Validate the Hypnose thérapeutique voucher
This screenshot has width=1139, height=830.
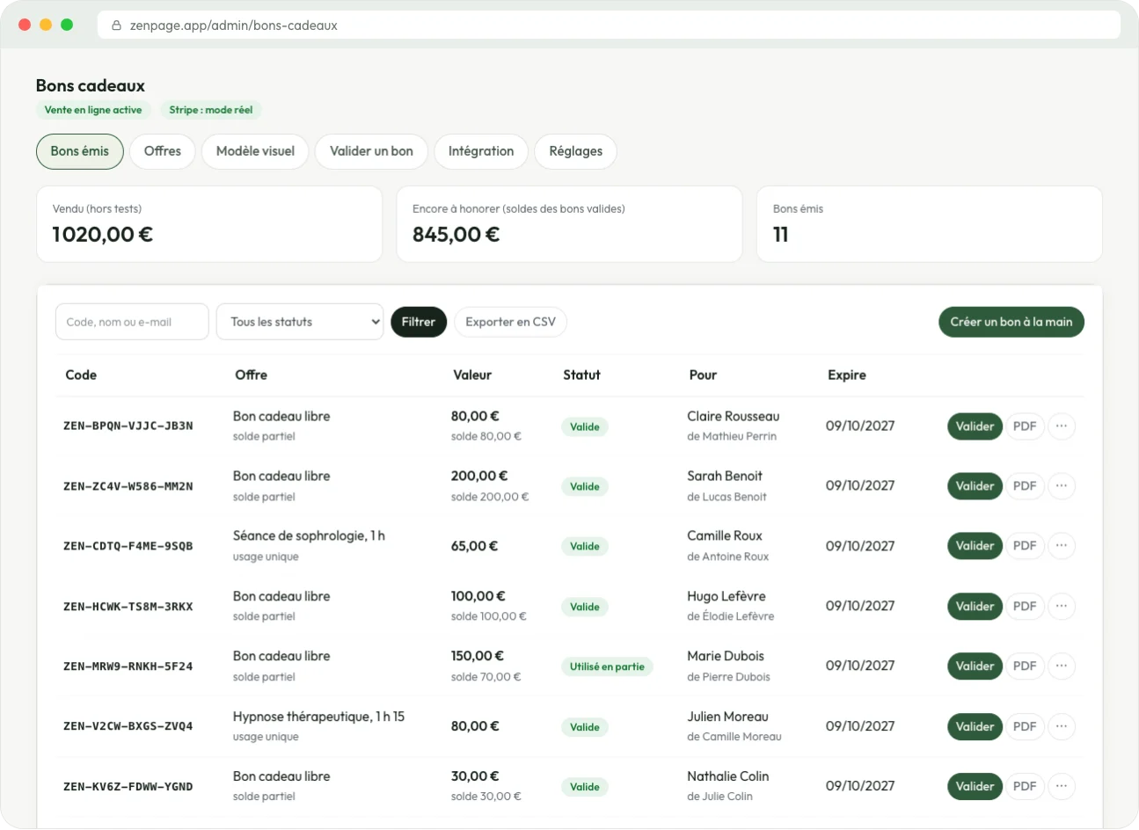click(975, 727)
